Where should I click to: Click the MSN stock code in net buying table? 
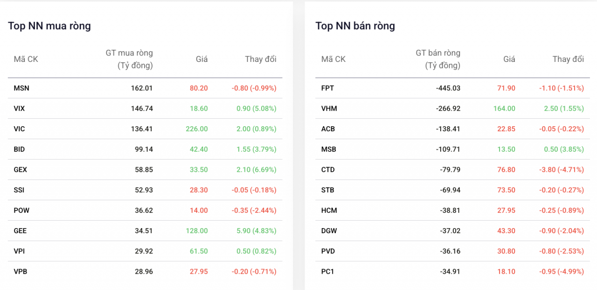pyautogui.click(x=21, y=88)
